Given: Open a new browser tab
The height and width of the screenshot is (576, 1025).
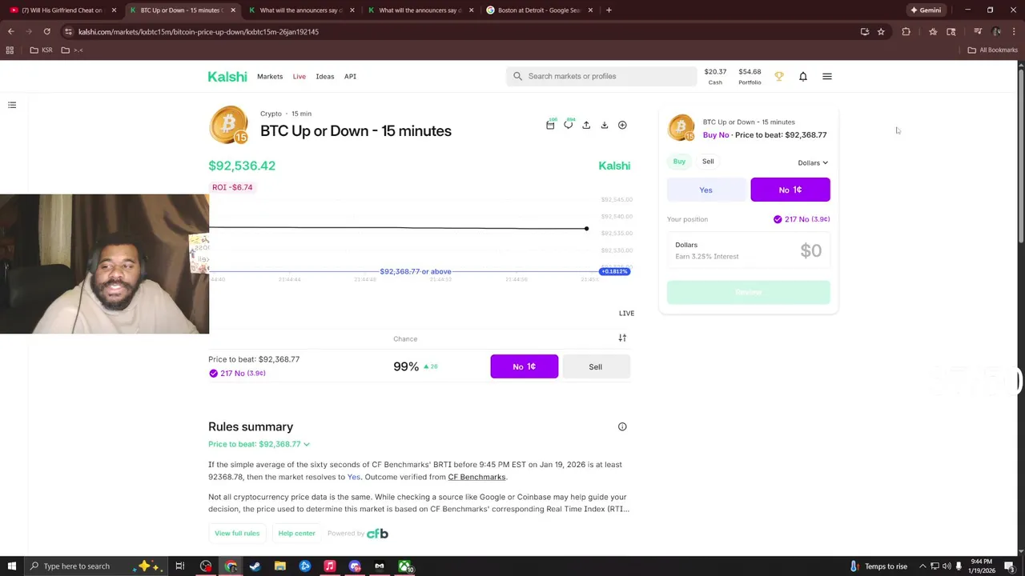Looking at the screenshot, I should click(x=609, y=10).
